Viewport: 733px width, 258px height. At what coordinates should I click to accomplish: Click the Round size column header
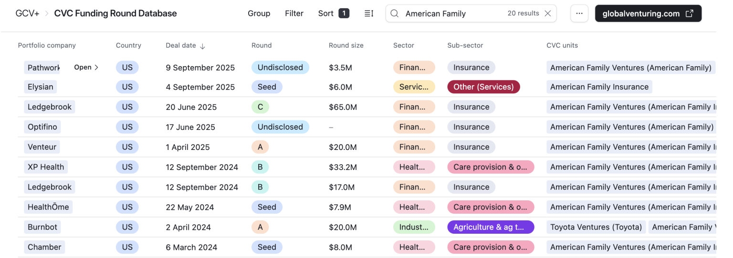(346, 45)
